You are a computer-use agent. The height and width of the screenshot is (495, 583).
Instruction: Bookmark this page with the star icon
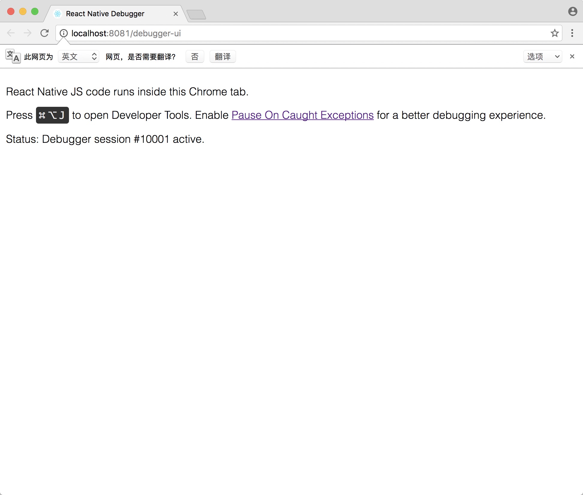[x=555, y=33]
